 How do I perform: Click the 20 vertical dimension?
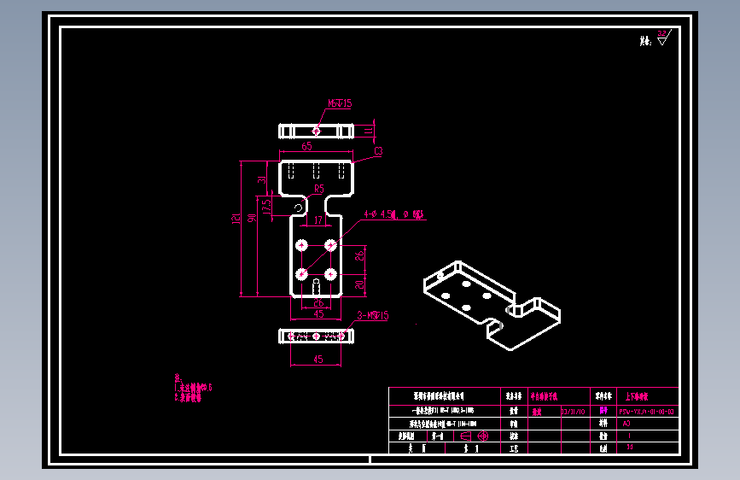point(359,284)
